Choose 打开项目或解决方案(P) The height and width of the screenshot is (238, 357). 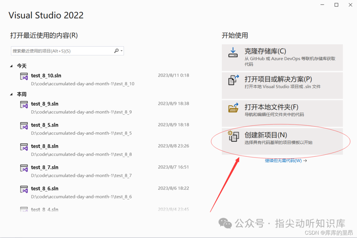coord(282,85)
